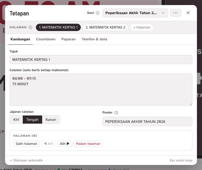Align notes right with Kanan
The width and height of the screenshot is (202, 170).
tap(51, 120)
